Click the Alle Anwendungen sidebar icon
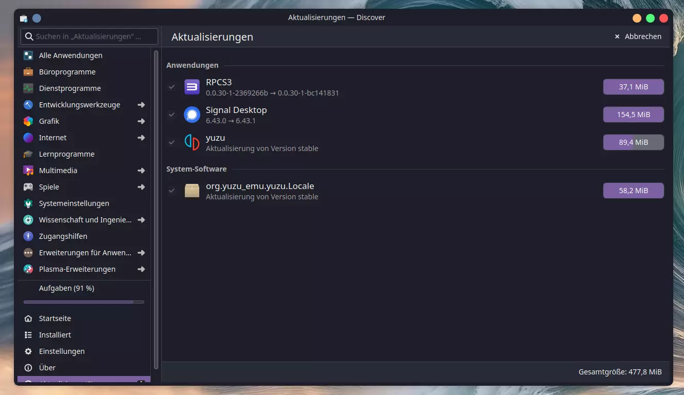 pos(28,55)
